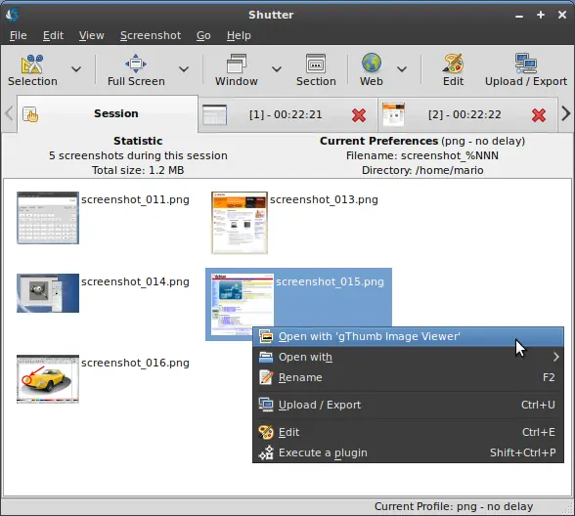The width and height of the screenshot is (575, 516).
Task: Open the Screenshot menu
Action: point(151,35)
